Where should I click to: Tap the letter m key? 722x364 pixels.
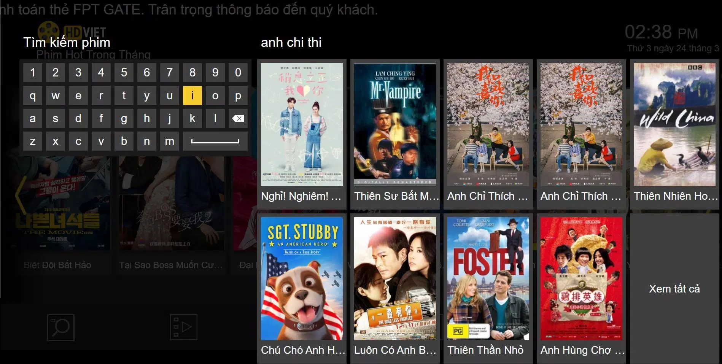point(170,141)
